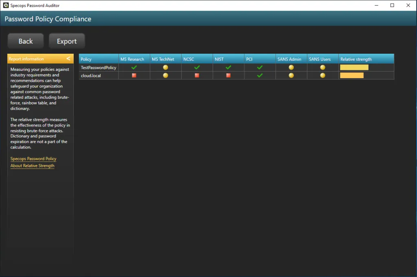Click cloud.local MS TechNet yellow circle
This screenshot has width=417, height=277.
click(165, 75)
